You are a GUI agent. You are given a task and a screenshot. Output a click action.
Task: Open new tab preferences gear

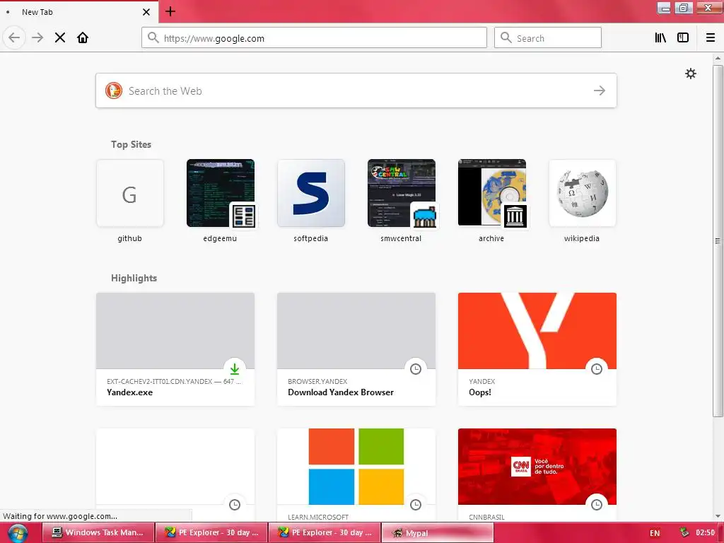pos(690,74)
